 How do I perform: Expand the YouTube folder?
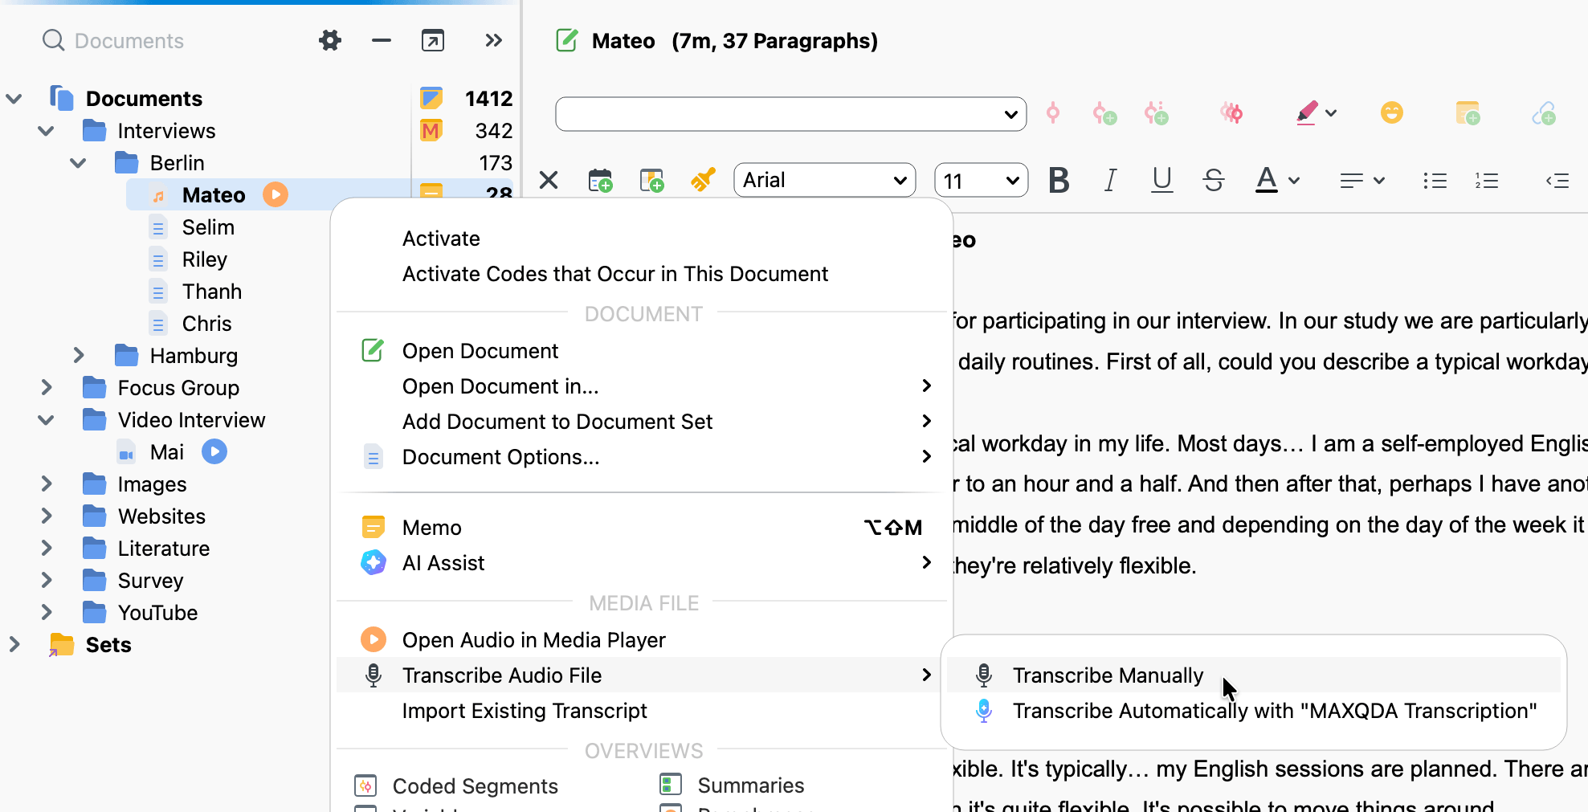46,612
